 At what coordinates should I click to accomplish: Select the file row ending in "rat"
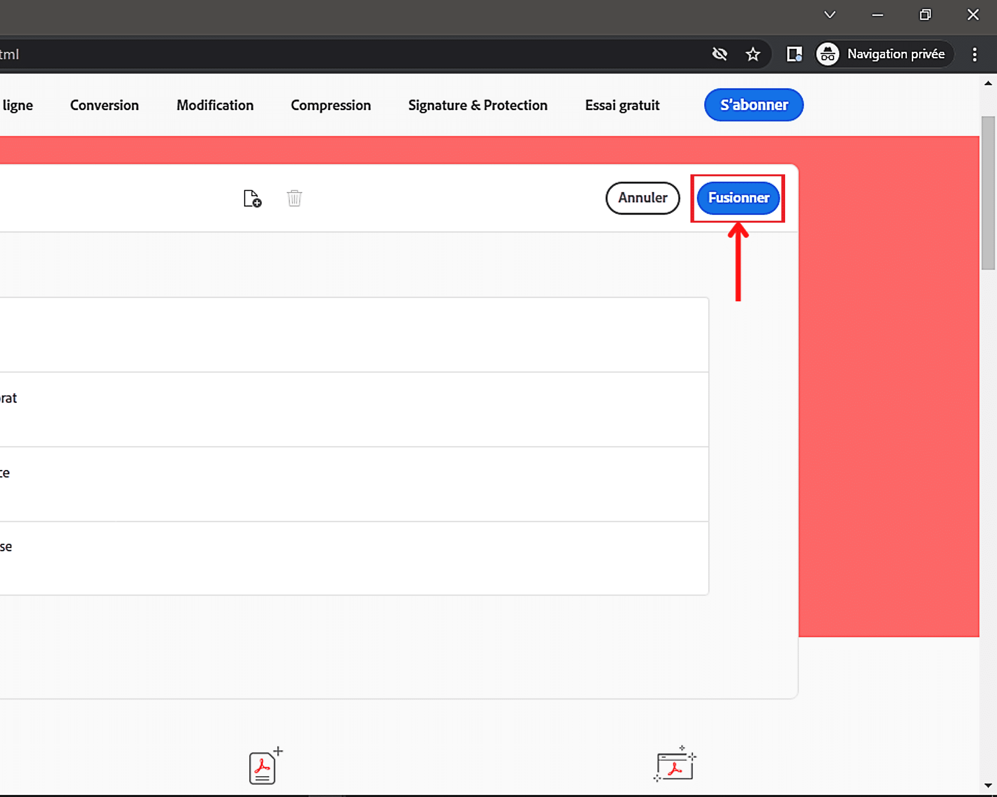point(354,409)
